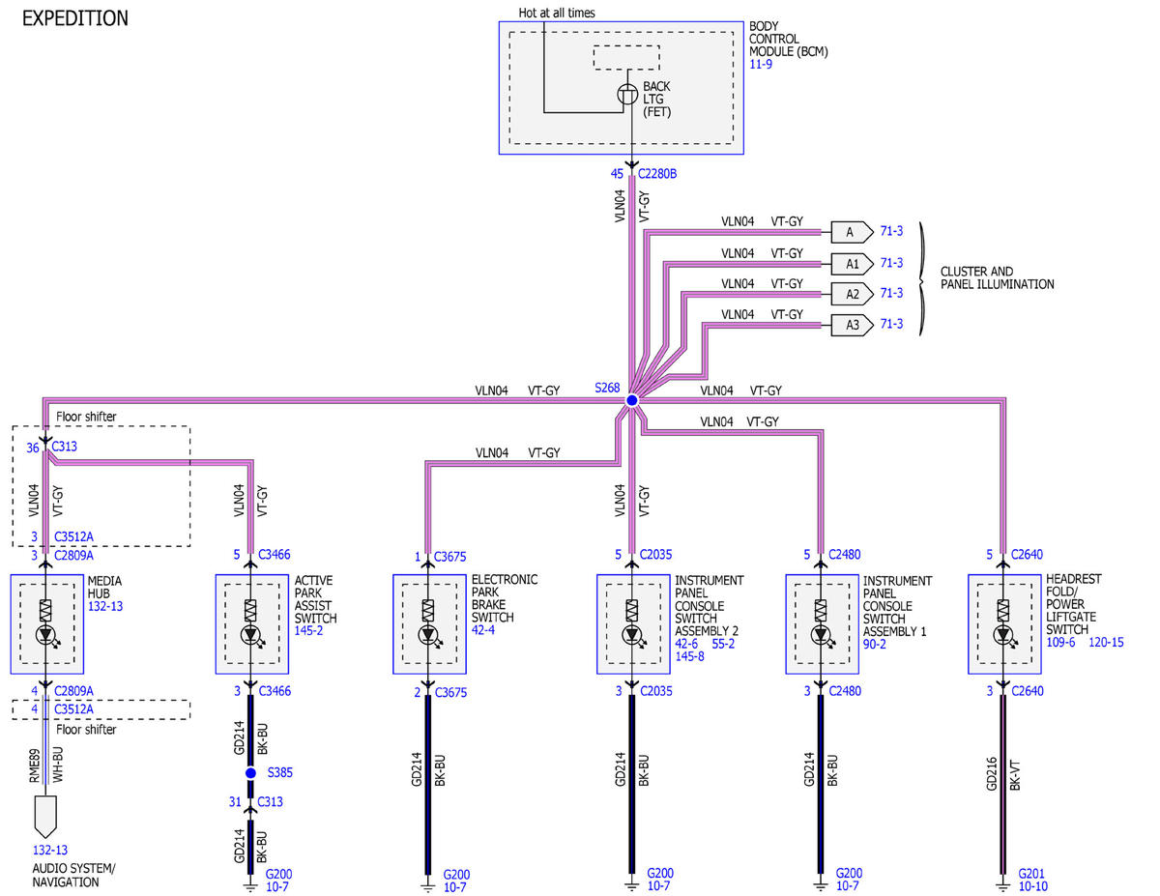Open Active Park Assist Switch reference 145-2

309,630
